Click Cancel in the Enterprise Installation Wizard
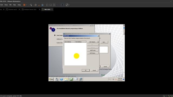173x97 pixels. [105, 67]
